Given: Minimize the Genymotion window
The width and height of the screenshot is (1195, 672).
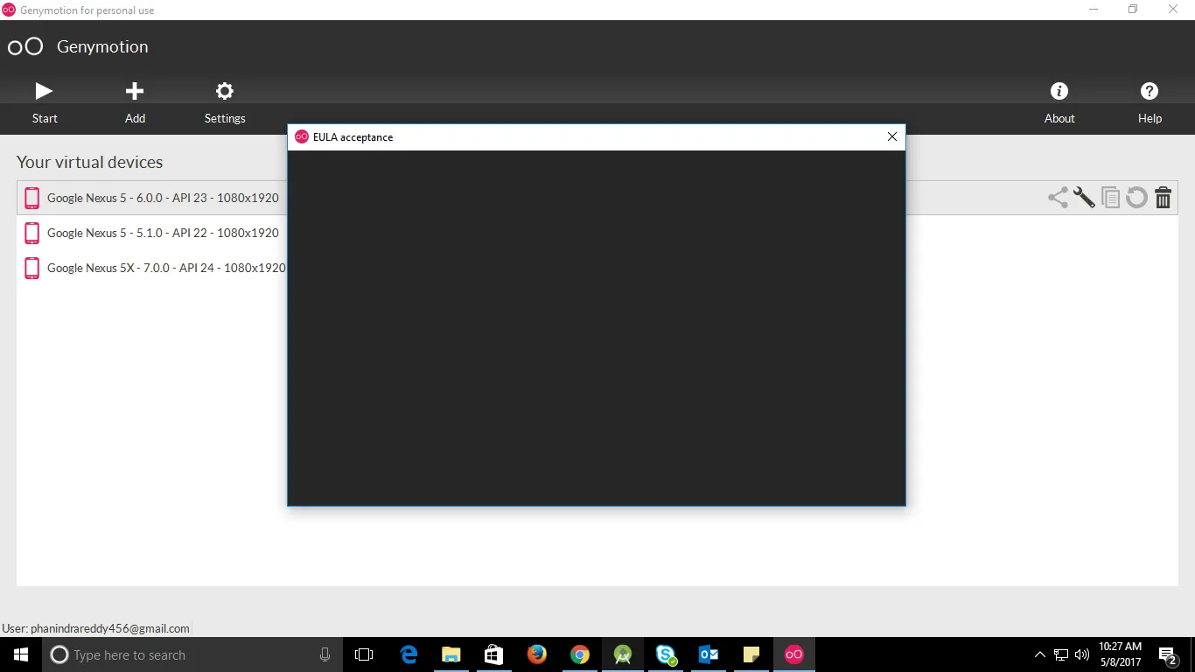Looking at the screenshot, I should point(1094,10).
